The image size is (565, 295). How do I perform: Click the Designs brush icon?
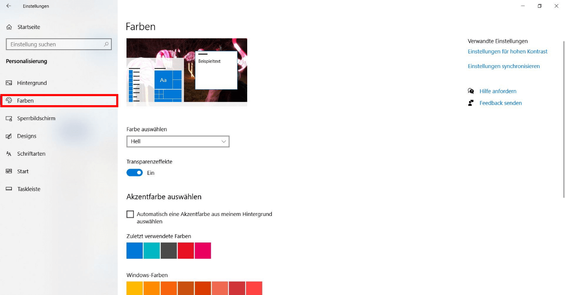9,136
